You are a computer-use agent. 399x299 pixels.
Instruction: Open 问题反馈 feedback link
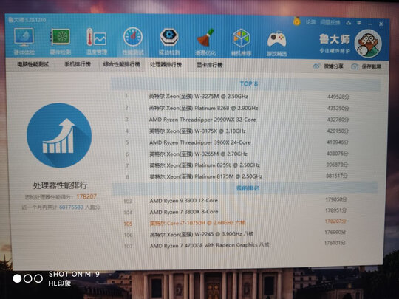point(330,23)
